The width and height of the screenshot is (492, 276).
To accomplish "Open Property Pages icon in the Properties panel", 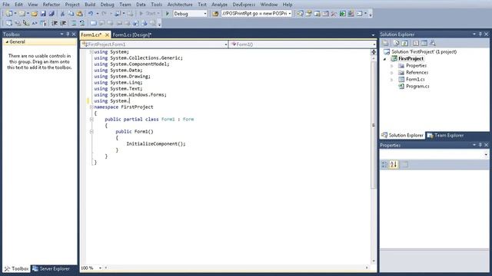I will coord(405,164).
